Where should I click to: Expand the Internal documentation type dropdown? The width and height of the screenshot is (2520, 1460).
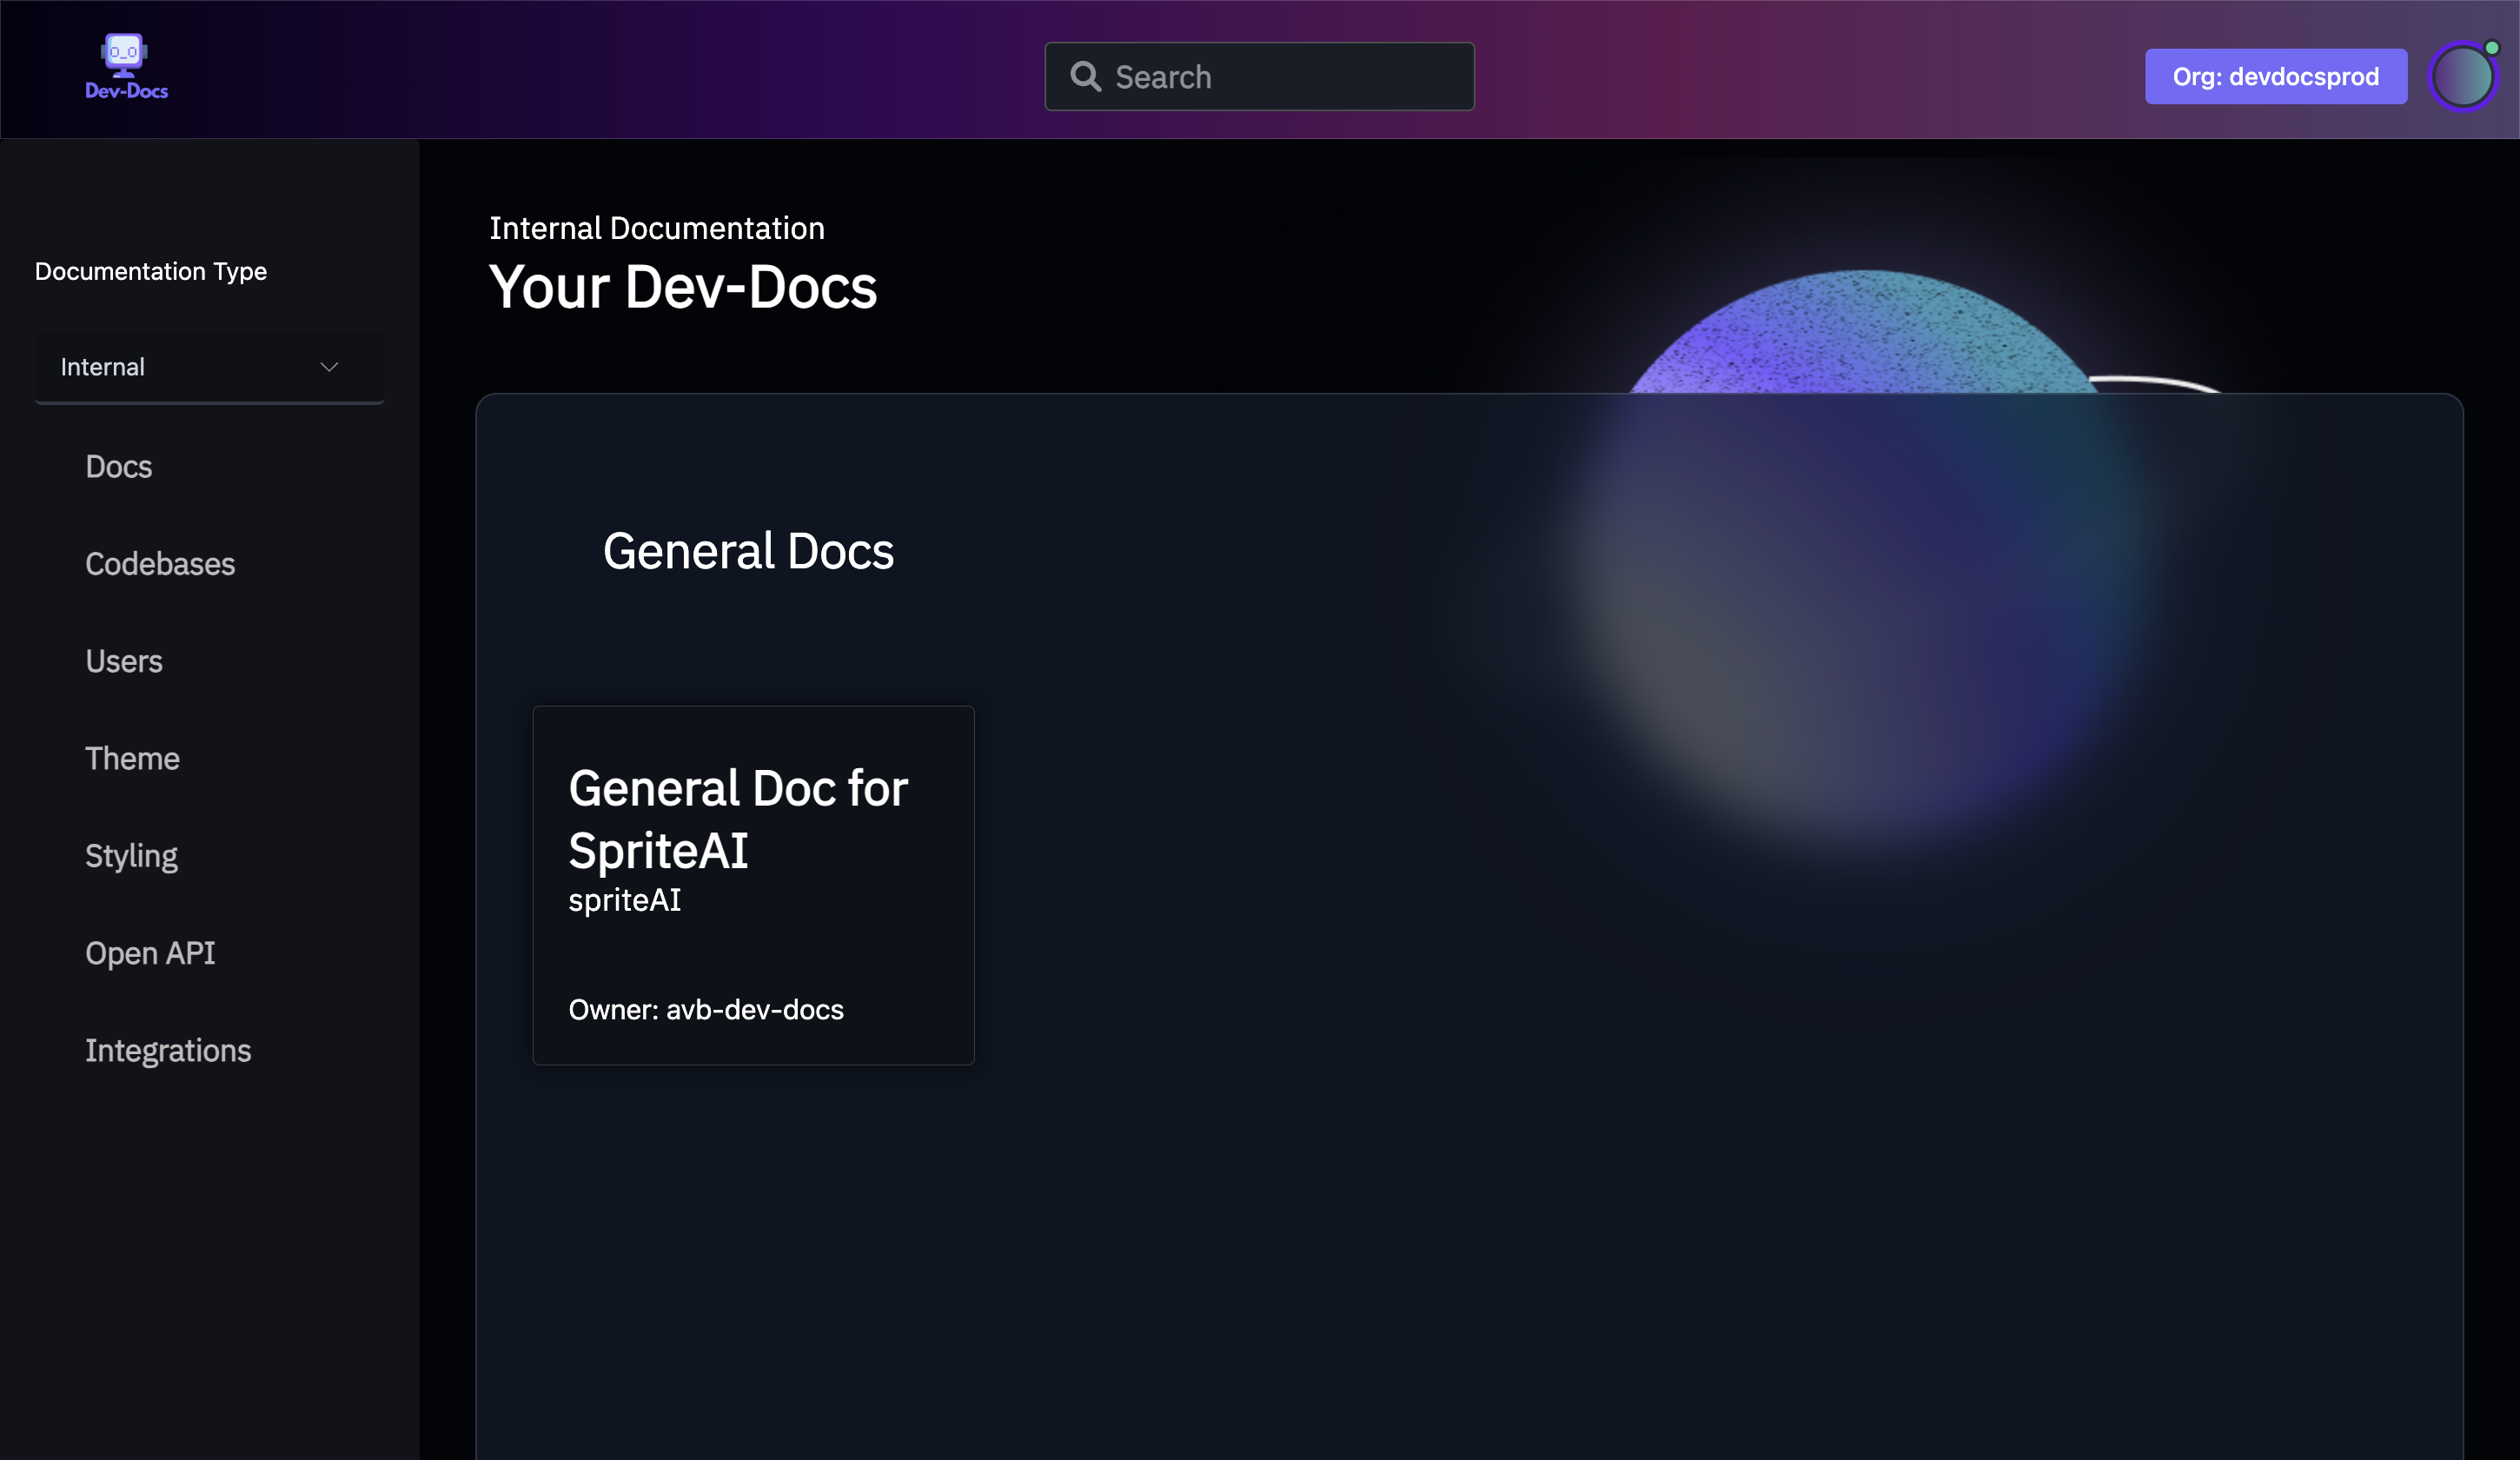[x=209, y=366]
